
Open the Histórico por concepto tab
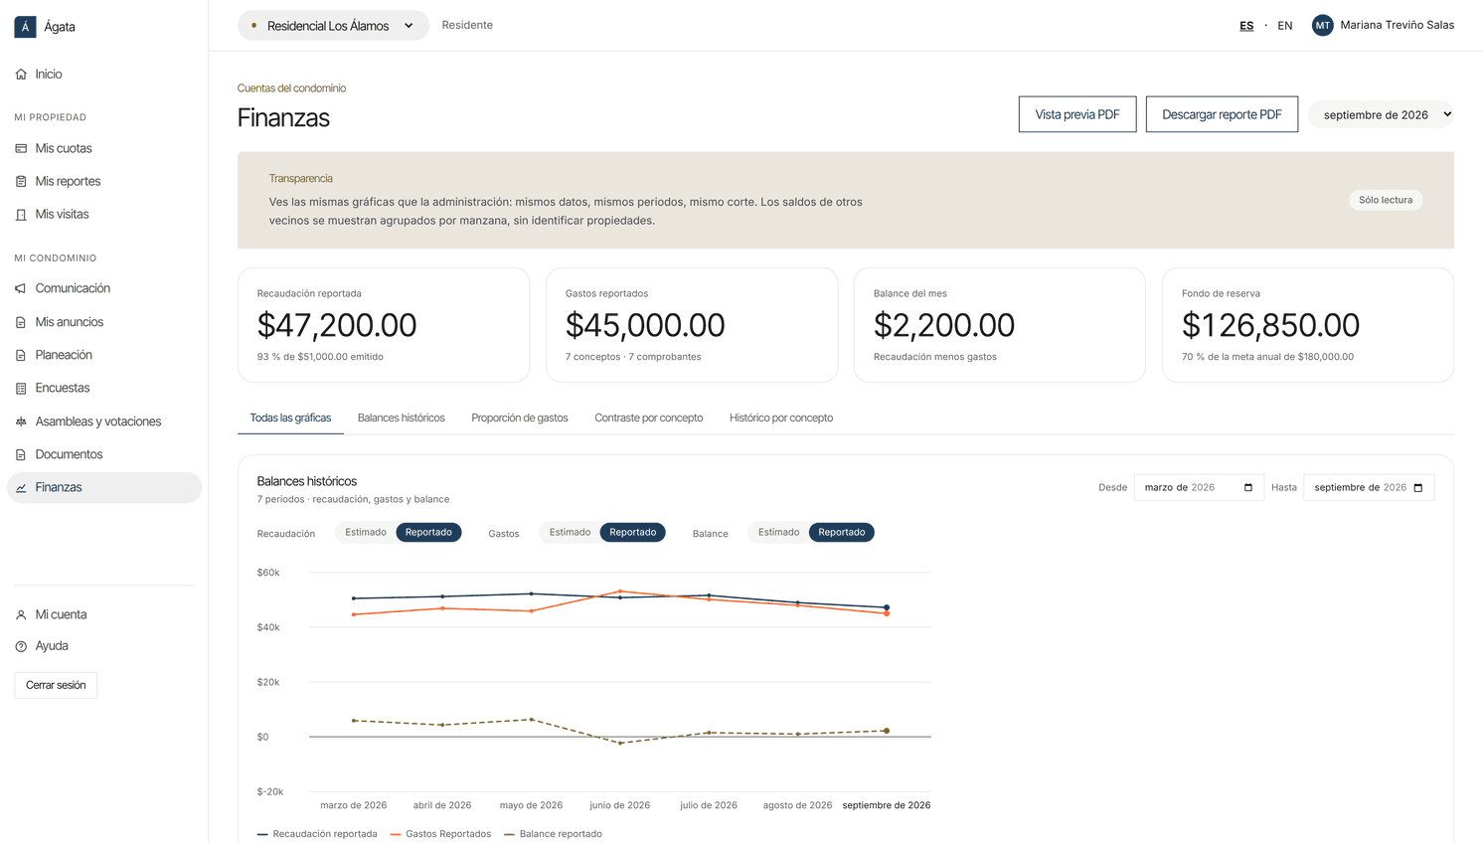coord(781,418)
